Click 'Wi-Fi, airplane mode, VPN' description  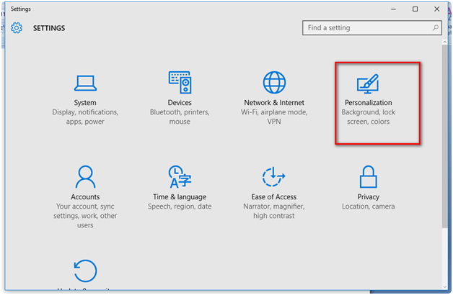coord(274,117)
